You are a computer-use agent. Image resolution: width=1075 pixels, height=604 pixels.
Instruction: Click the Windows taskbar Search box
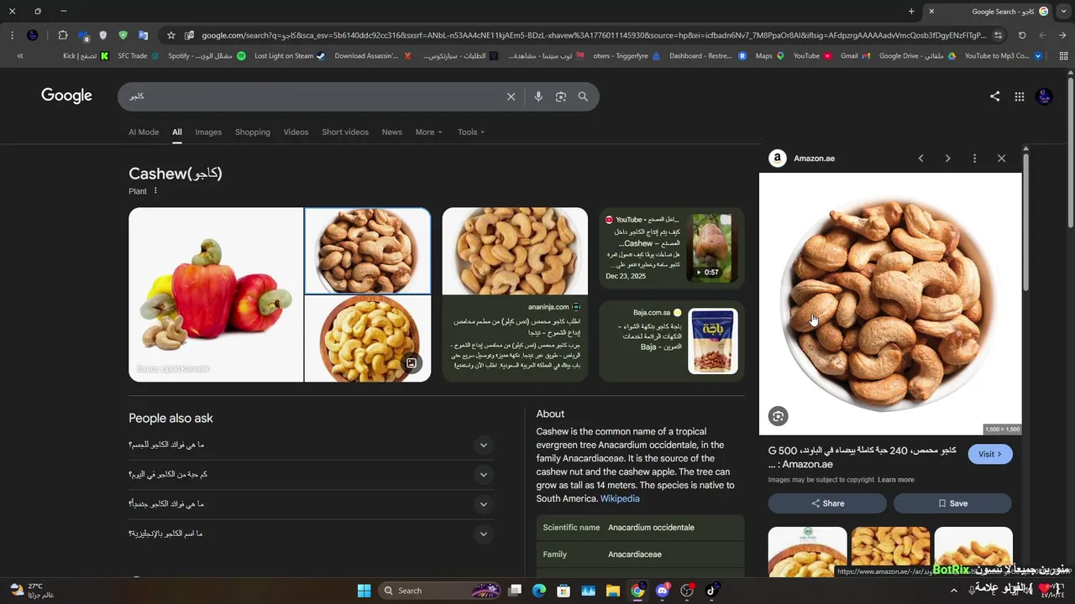(x=440, y=591)
